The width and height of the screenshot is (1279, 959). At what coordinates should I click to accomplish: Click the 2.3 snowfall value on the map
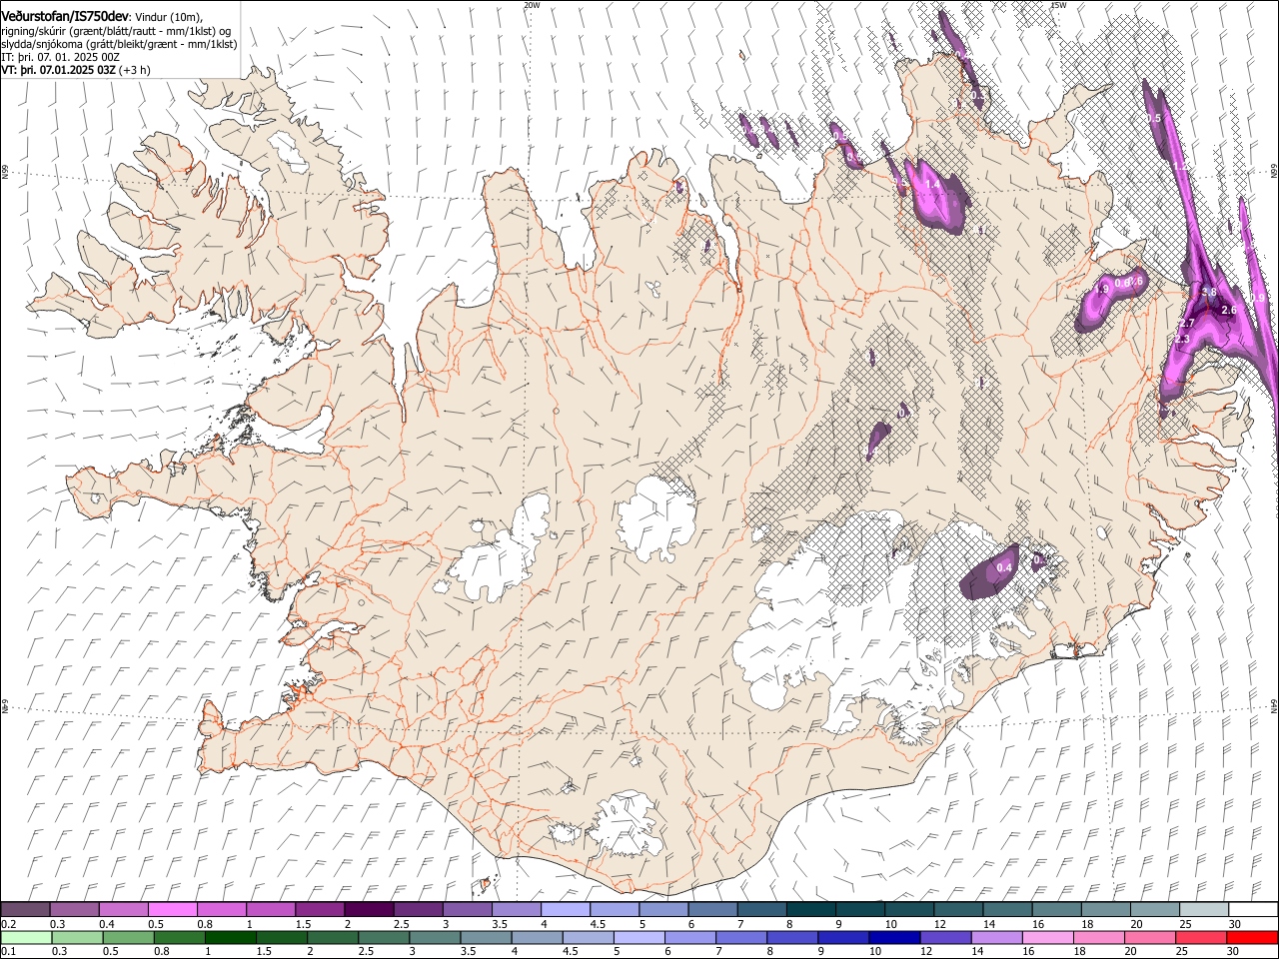point(1182,340)
